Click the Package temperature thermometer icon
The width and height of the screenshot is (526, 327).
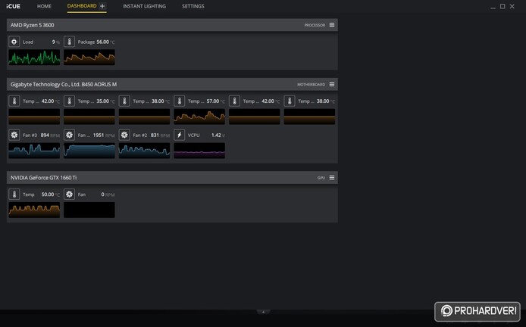(69, 42)
